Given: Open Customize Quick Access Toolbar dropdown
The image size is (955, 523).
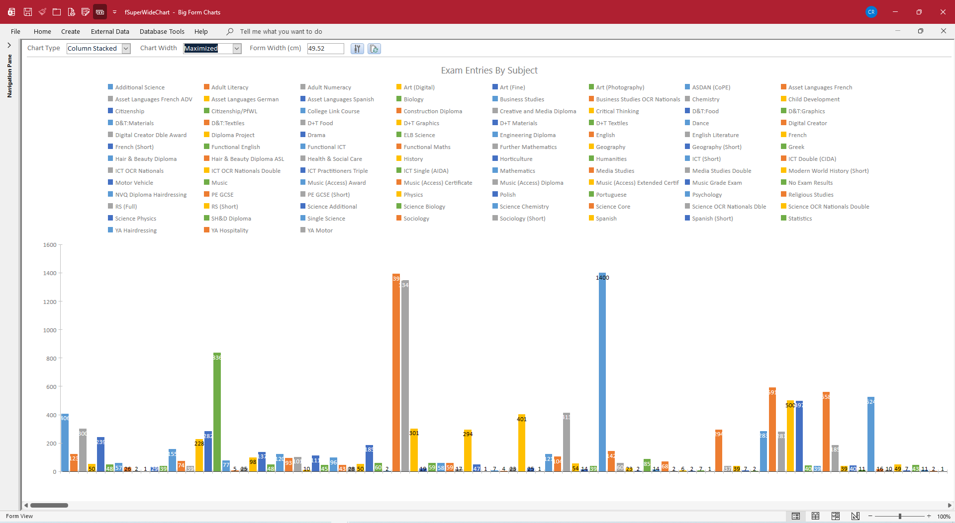Looking at the screenshot, I should tap(114, 12).
